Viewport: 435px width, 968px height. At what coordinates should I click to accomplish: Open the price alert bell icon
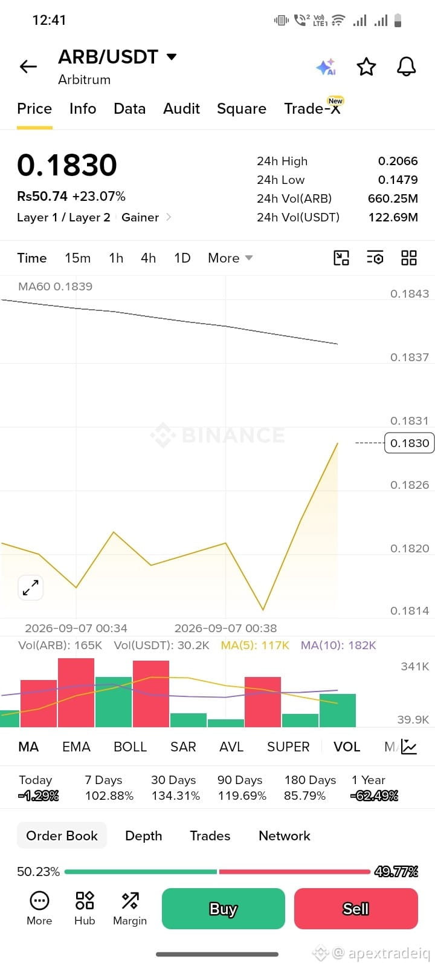[407, 67]
